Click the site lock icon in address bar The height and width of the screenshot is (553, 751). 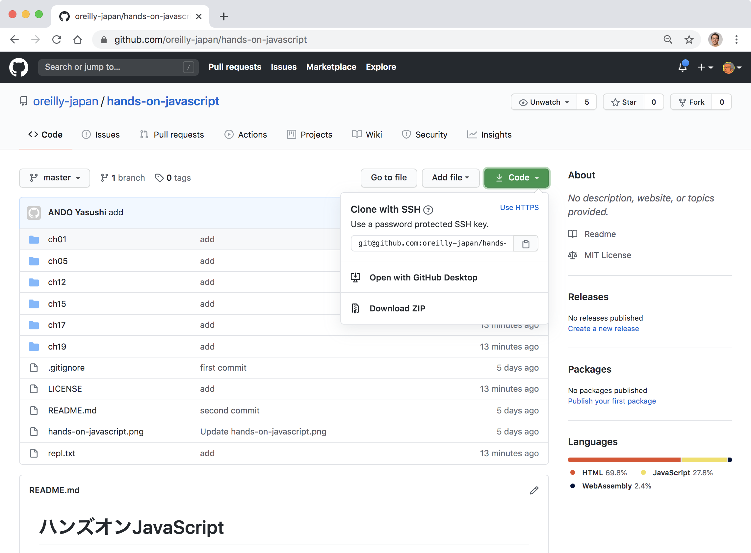click(x=104, y=40)
